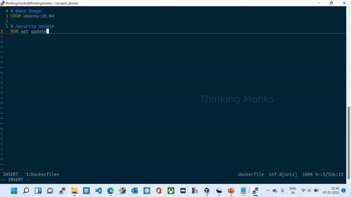Click 'utf-8[unix]' encoding in status line

click(x=283, y=175)
